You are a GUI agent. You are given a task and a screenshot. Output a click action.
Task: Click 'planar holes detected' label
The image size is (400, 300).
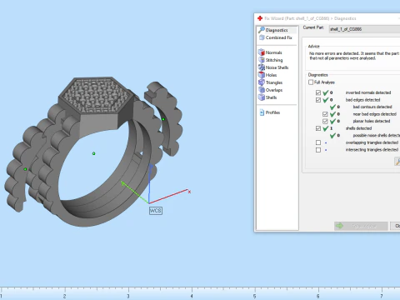pos(372,121)
